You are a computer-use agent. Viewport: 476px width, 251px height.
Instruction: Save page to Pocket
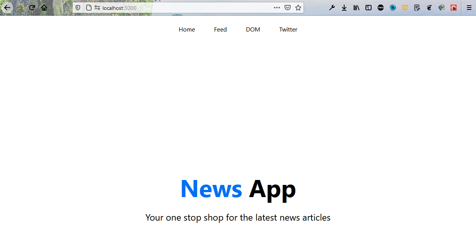tap(288, 8)
